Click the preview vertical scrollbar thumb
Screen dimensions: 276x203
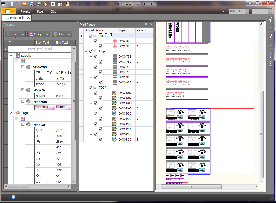tap(261, 134)
